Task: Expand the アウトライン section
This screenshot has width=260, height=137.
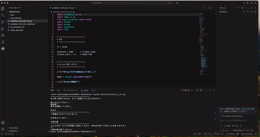Action: click(27, 128)
